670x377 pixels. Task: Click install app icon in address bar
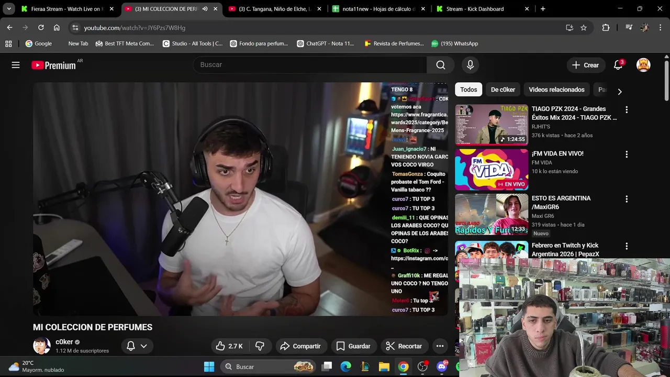(x=569, y=28)
